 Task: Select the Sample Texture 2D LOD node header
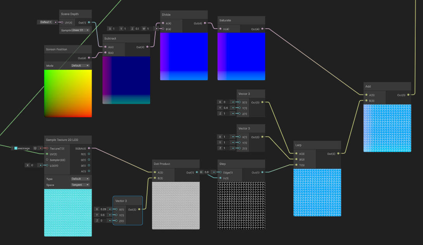[x=68, y=140]
